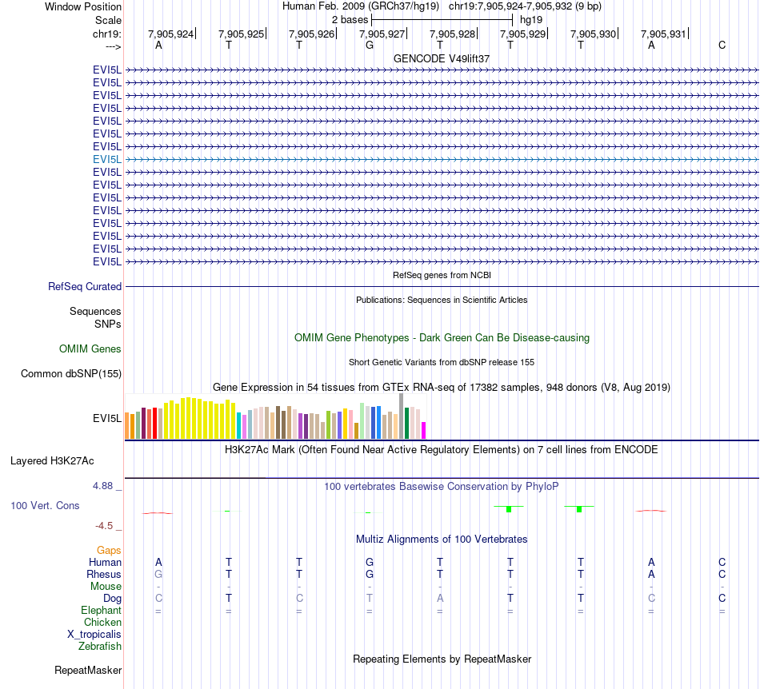This screenshot has height=689, width=760.
Task: Click the 7,905,928 position tick label
Action: tap(452, 34)
